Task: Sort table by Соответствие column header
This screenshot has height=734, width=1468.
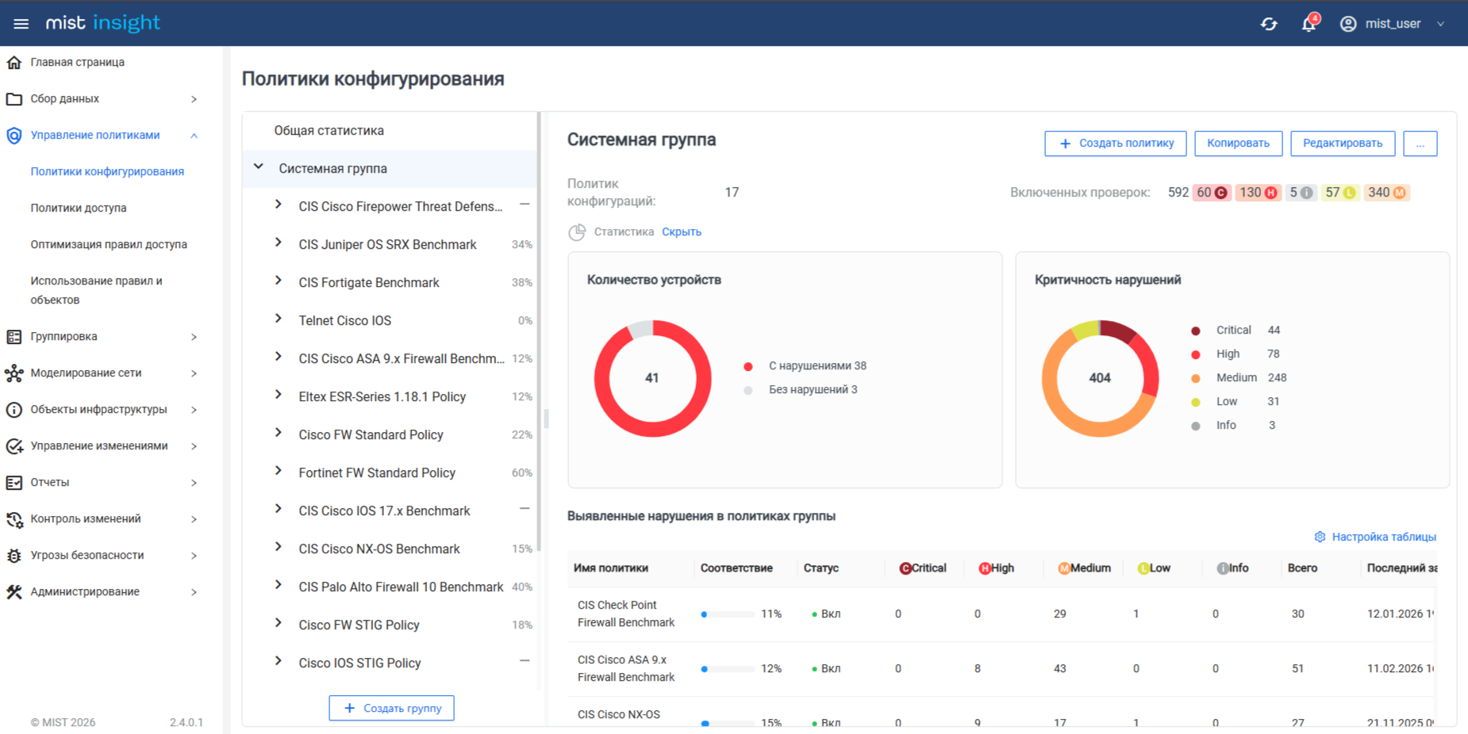Action: [x=736, y=568]
